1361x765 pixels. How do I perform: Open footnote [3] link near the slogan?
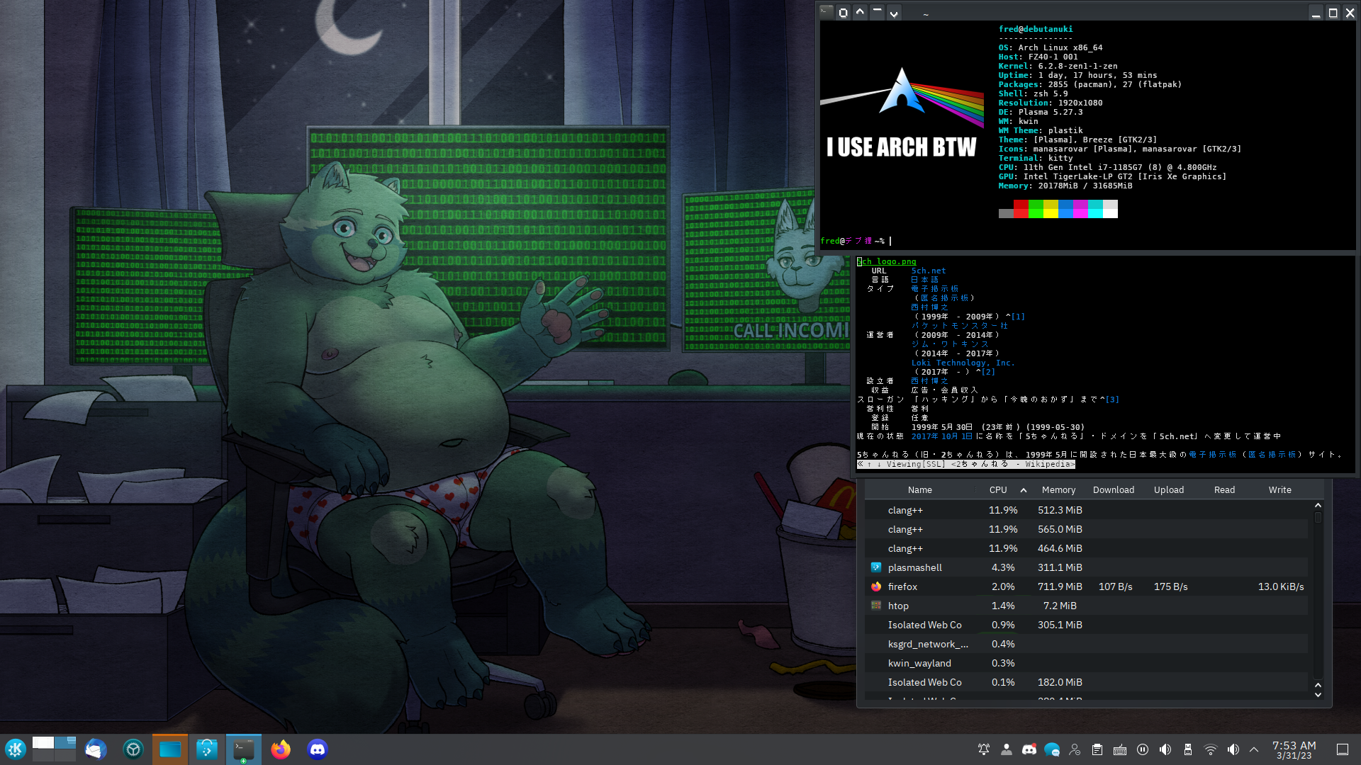(x=1112, y=399)
